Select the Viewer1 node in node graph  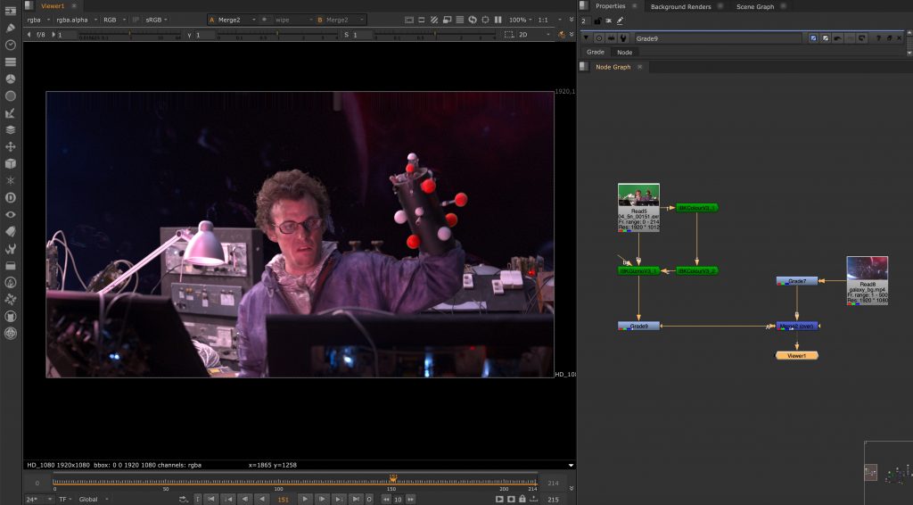(x=796, y=355)
